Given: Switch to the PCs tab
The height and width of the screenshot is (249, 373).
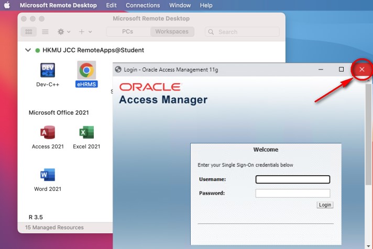Looking at the screenshot, I should [127, 31].
